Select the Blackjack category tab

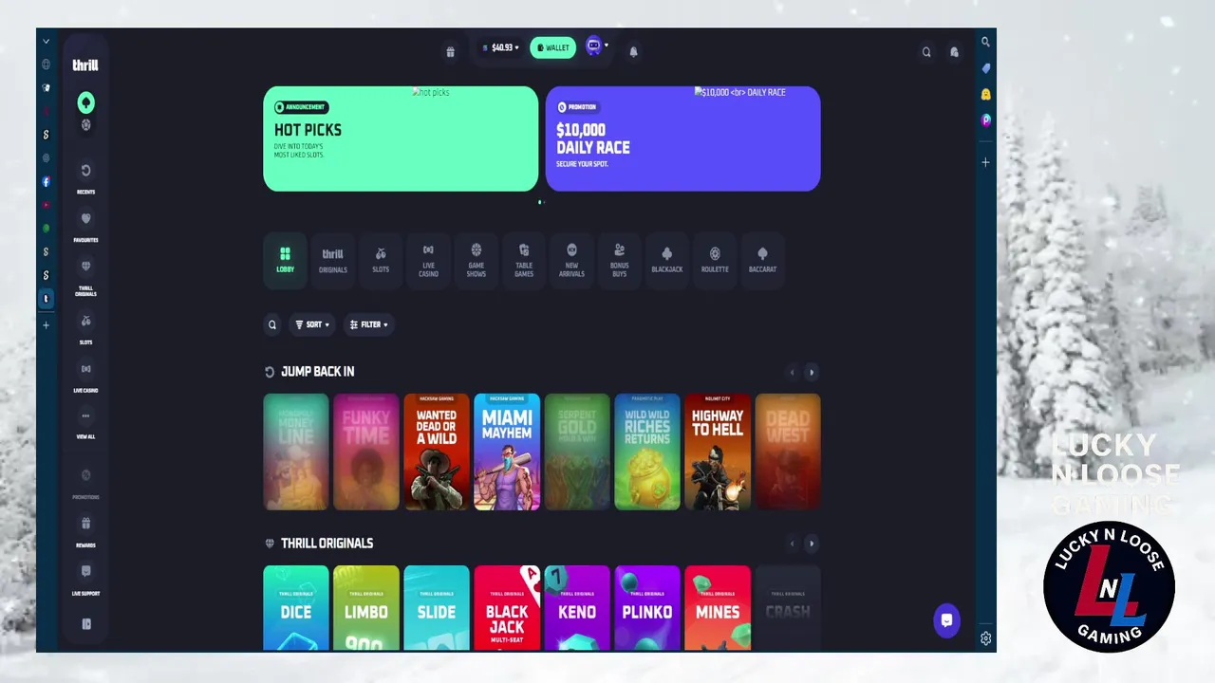pos(667,259)
